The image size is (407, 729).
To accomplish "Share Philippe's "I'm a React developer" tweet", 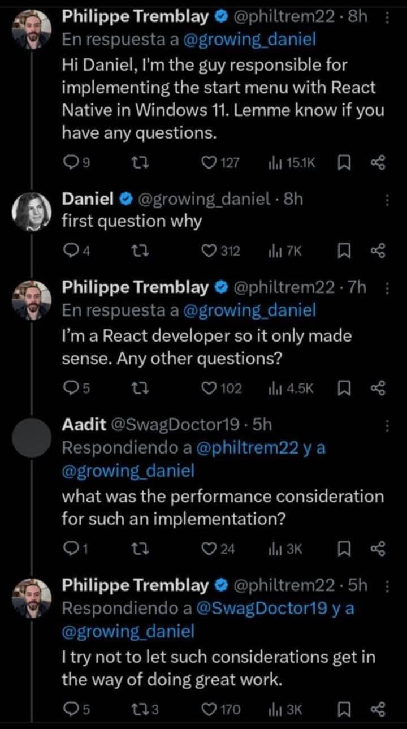I will pyautogui.click(x=378, y=389).
